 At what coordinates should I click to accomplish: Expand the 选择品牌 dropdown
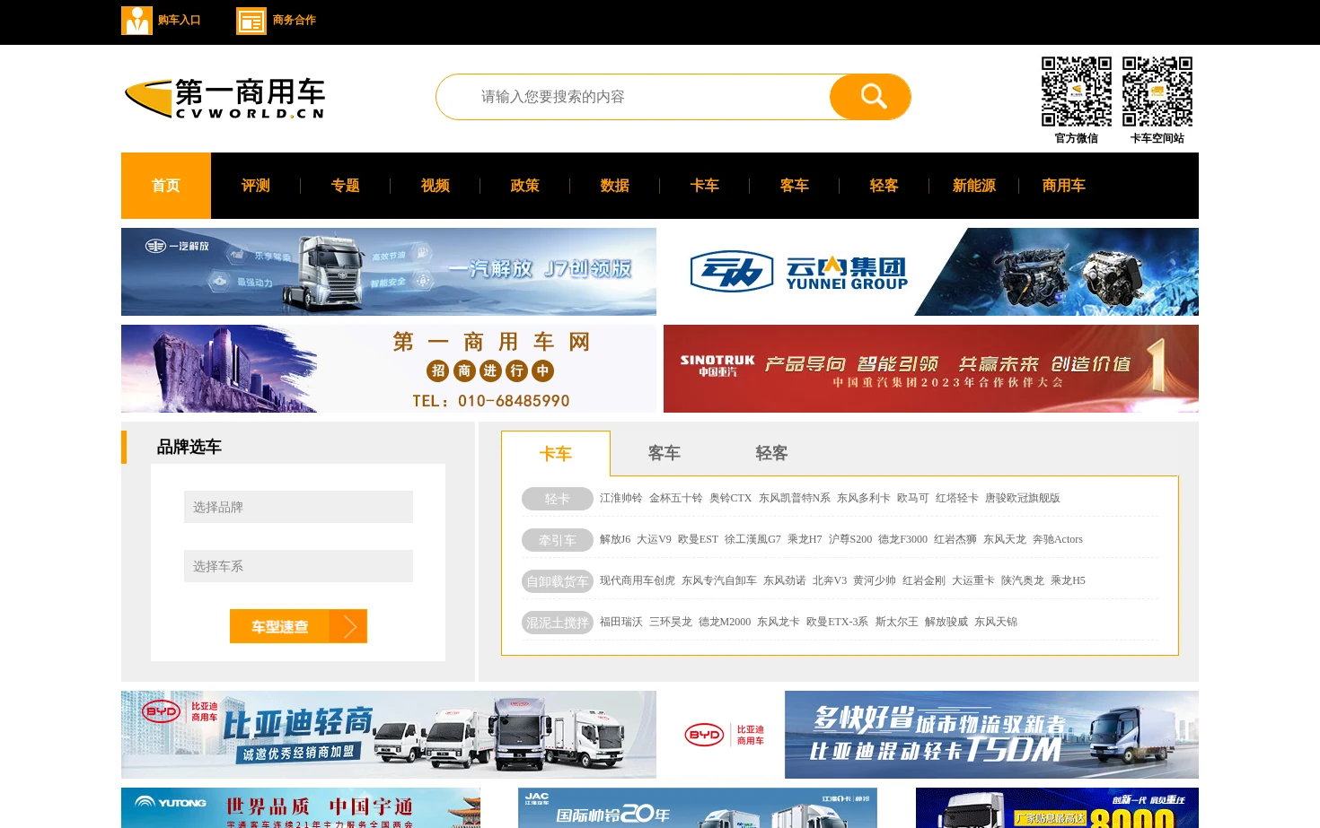click(x=298, y=507)
